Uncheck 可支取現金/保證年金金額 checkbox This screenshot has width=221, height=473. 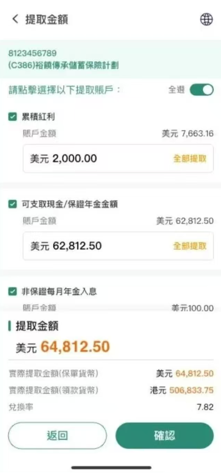[x=12, y=204]
